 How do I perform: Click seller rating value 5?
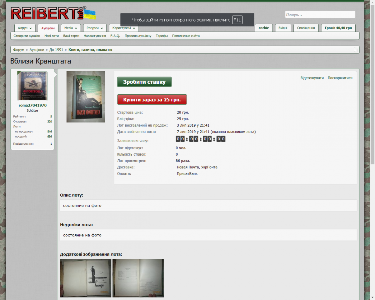pos(51,116)
